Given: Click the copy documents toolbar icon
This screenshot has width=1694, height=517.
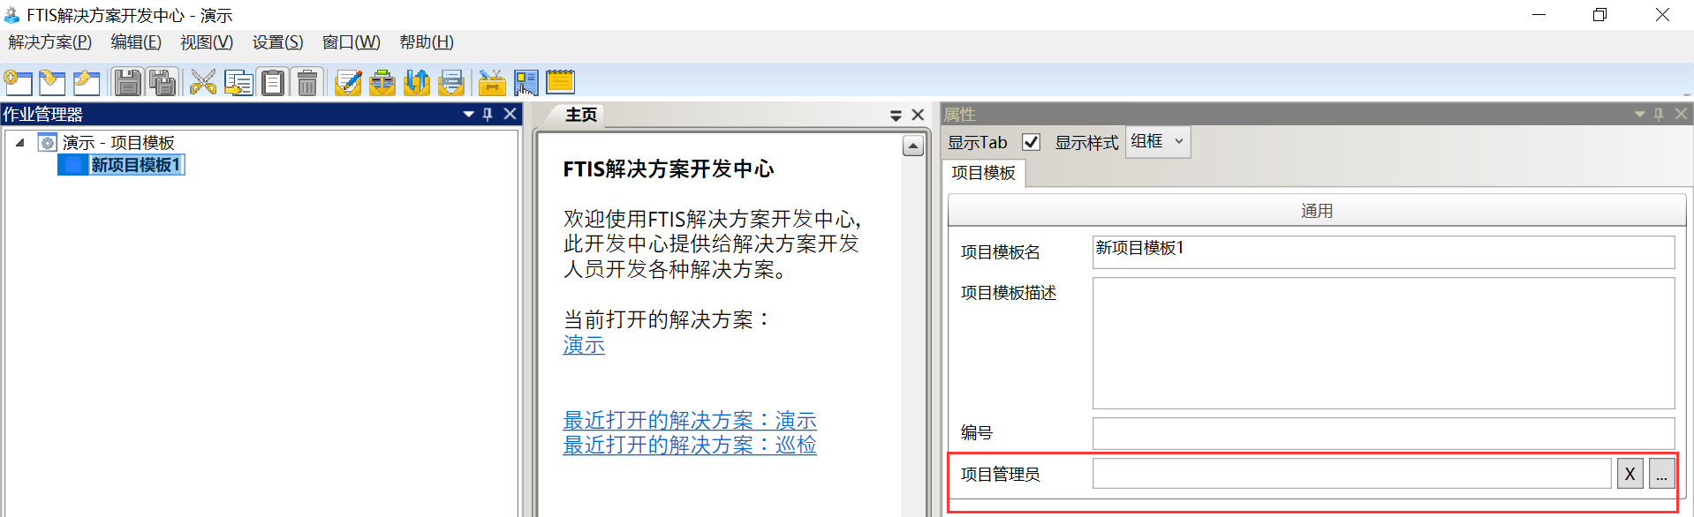Looking at the screenshot, I should point(238,83).
